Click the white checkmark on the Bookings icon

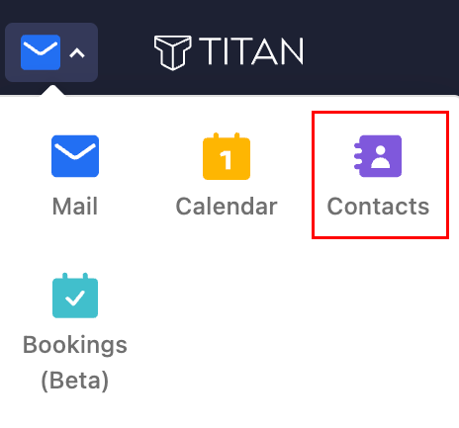[75, 298]
